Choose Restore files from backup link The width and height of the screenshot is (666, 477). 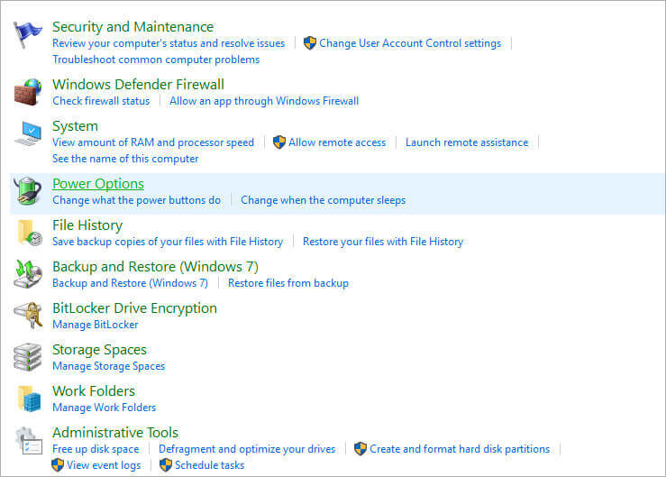click(x=288, y=283)
